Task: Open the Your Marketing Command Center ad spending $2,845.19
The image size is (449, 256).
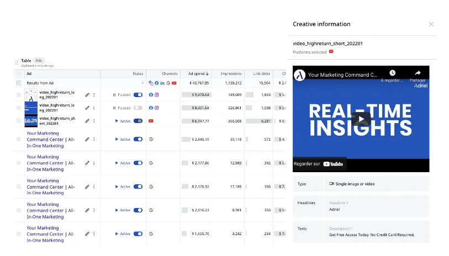Action: tap(51, 140)
